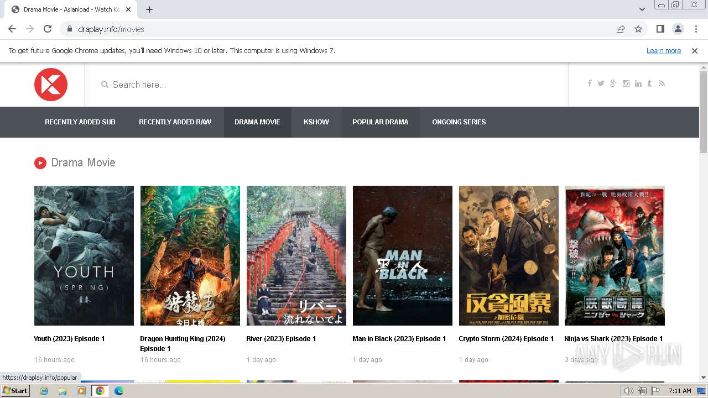Open River (2023) Episode 1 link
Screen dimensions: 708x398
pos(281,339)
